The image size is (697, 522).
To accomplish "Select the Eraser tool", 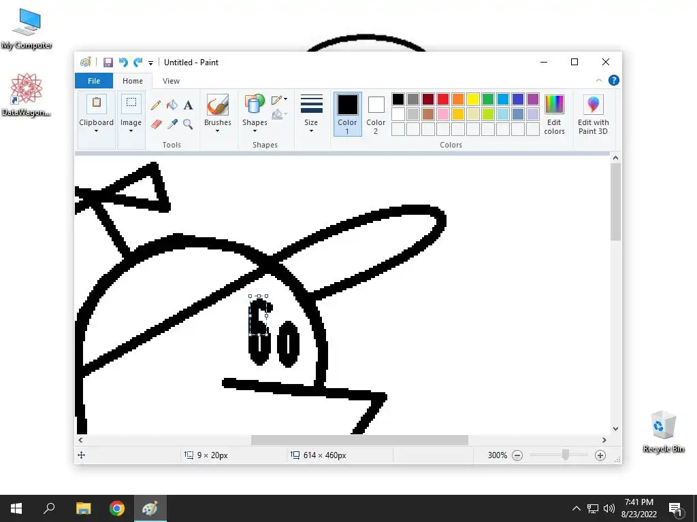I will pos(157,124).
